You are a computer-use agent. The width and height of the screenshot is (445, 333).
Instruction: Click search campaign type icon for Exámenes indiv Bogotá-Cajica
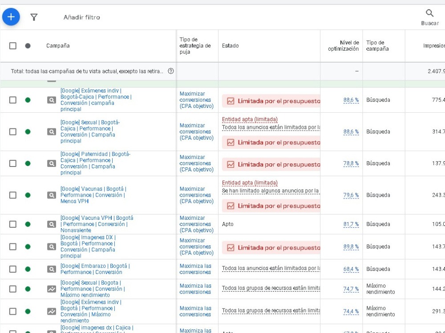pyautogui.click(x=51, y=100)
